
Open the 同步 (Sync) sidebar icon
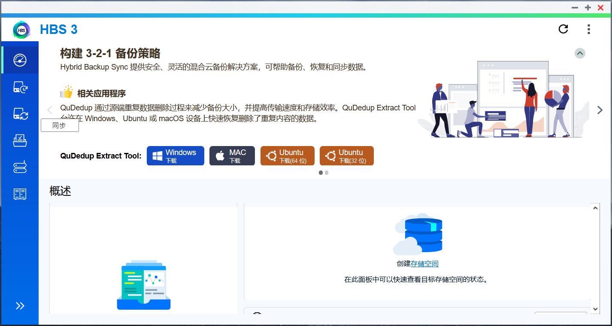[x=20, y=114]
